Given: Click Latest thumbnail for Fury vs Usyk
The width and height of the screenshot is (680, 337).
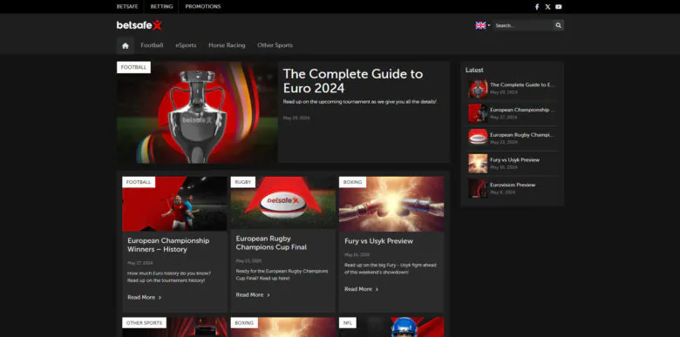Looking at the screenshot, I should [x=478, y=164].
